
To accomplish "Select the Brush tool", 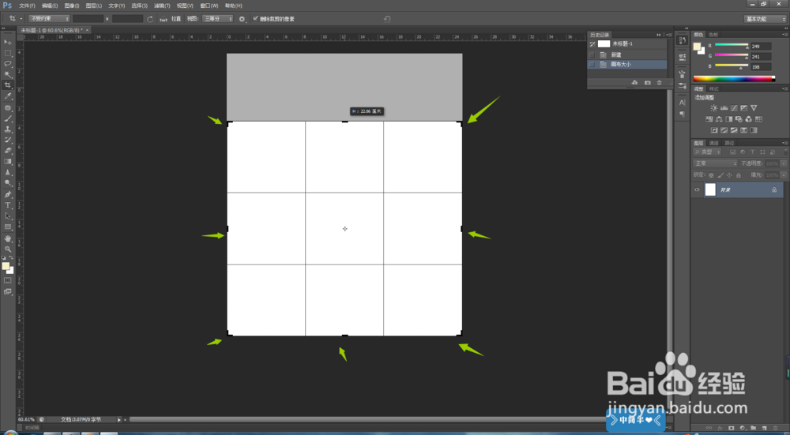I will (x=8, y=118).
